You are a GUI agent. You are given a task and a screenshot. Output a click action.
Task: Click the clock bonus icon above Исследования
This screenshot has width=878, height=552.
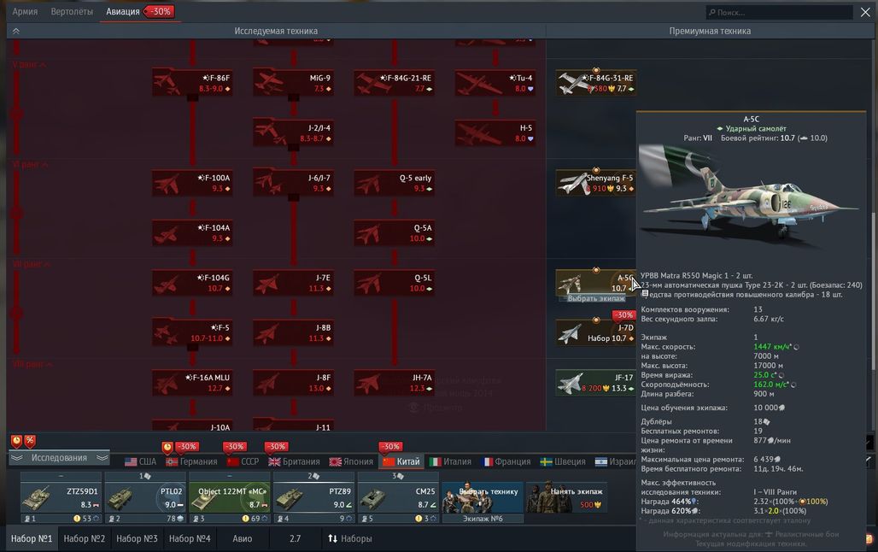[x=16, y=441]
